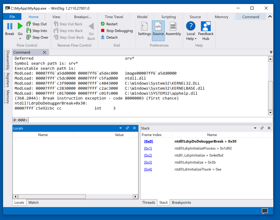Image resolution: width=280 pixels, height=220 pixels.
Task: Open the Time Travel ribbon tab
Action: click(114, 17)
